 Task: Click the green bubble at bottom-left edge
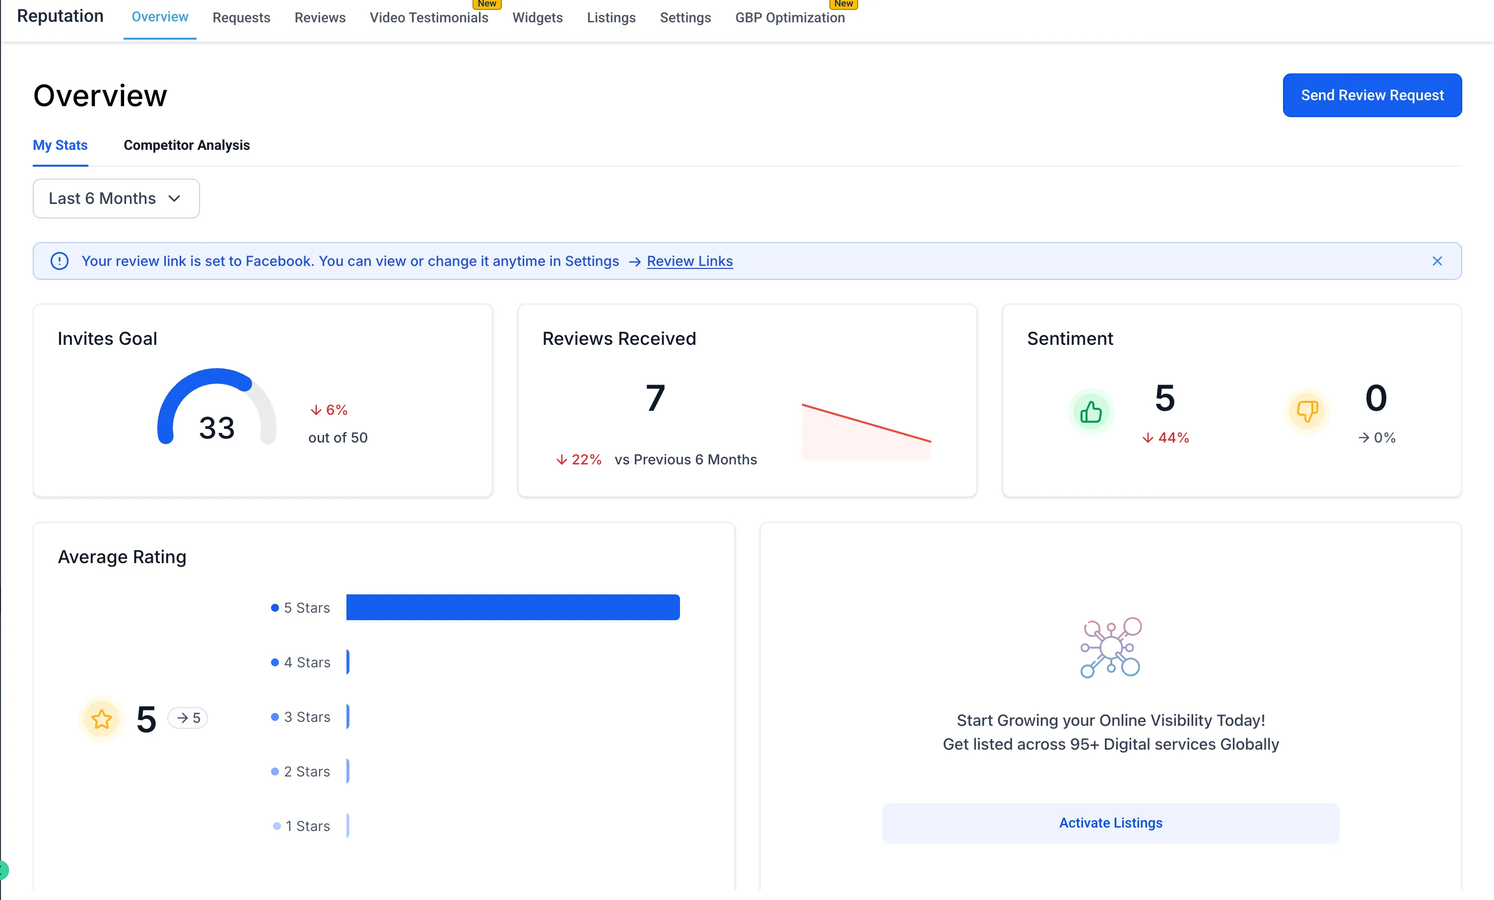3,870
